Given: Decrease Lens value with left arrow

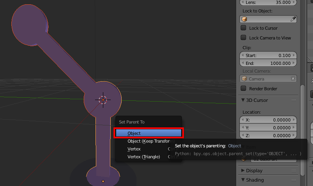Looking at the screenshot, I should click(x=243, y=2).
